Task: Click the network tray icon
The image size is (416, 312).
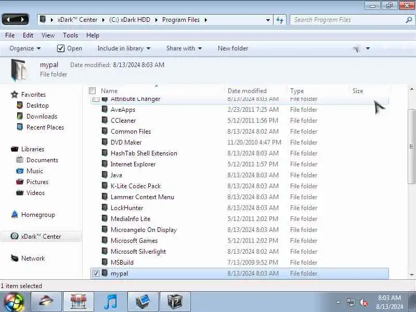Action: click(350, 302)
